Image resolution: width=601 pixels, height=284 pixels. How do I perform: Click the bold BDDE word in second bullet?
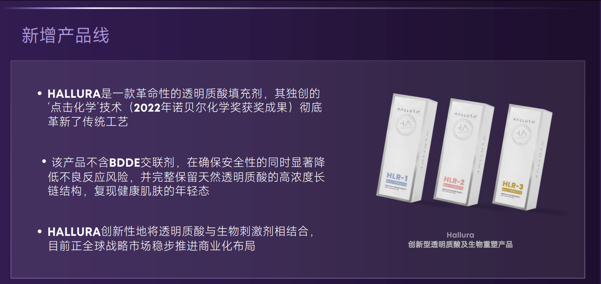tap(124, 163)
